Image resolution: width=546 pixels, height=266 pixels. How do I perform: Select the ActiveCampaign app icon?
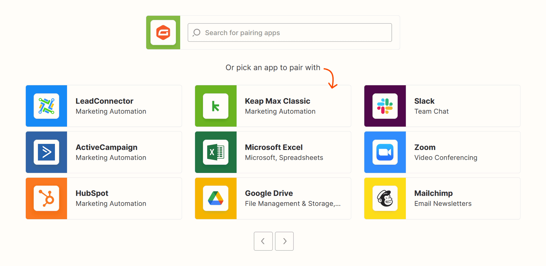pos(47,152)
